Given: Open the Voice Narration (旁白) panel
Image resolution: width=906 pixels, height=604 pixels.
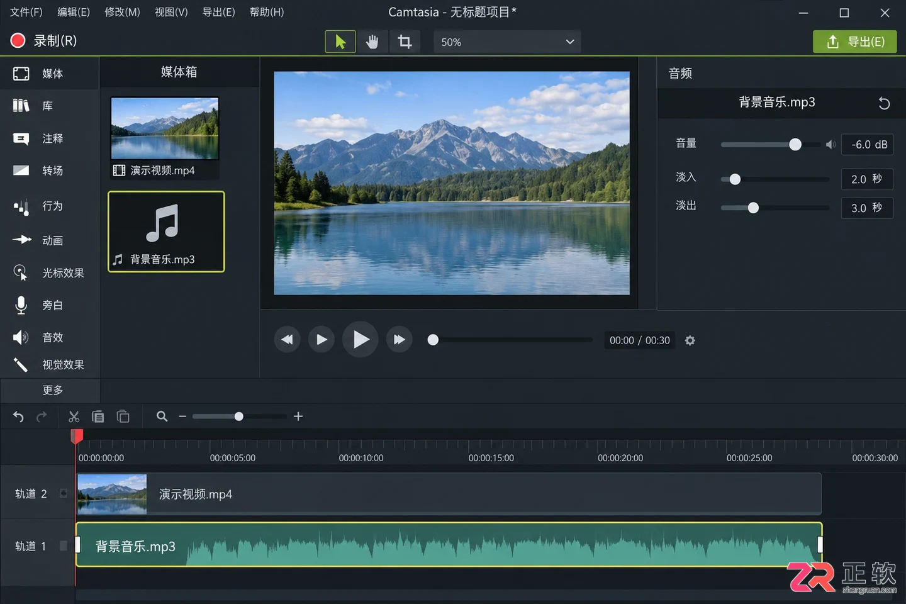Looking at the screenshot, I should [50, 305].
